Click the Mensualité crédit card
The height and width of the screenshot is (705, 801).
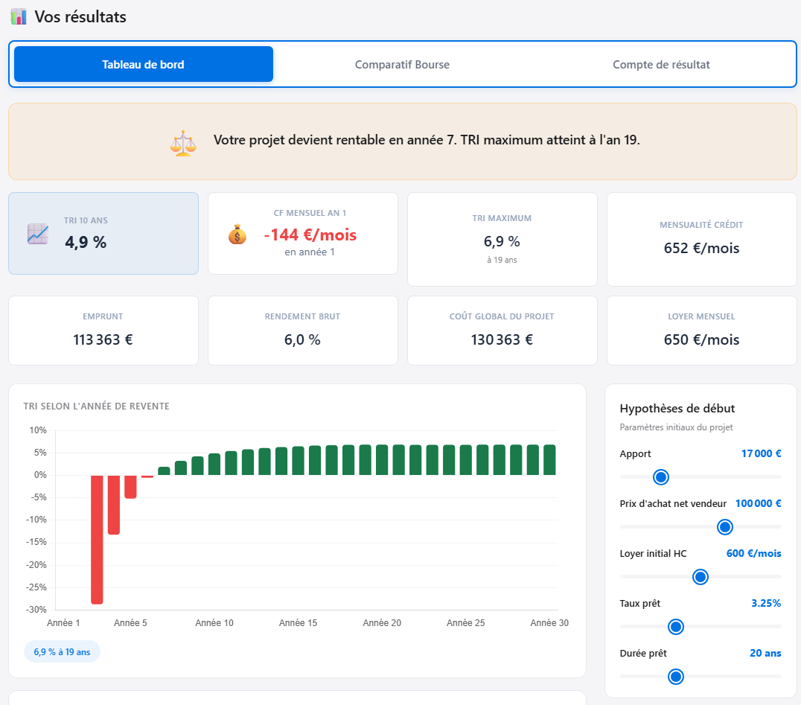pyautogui.click(x=701, y=239)
